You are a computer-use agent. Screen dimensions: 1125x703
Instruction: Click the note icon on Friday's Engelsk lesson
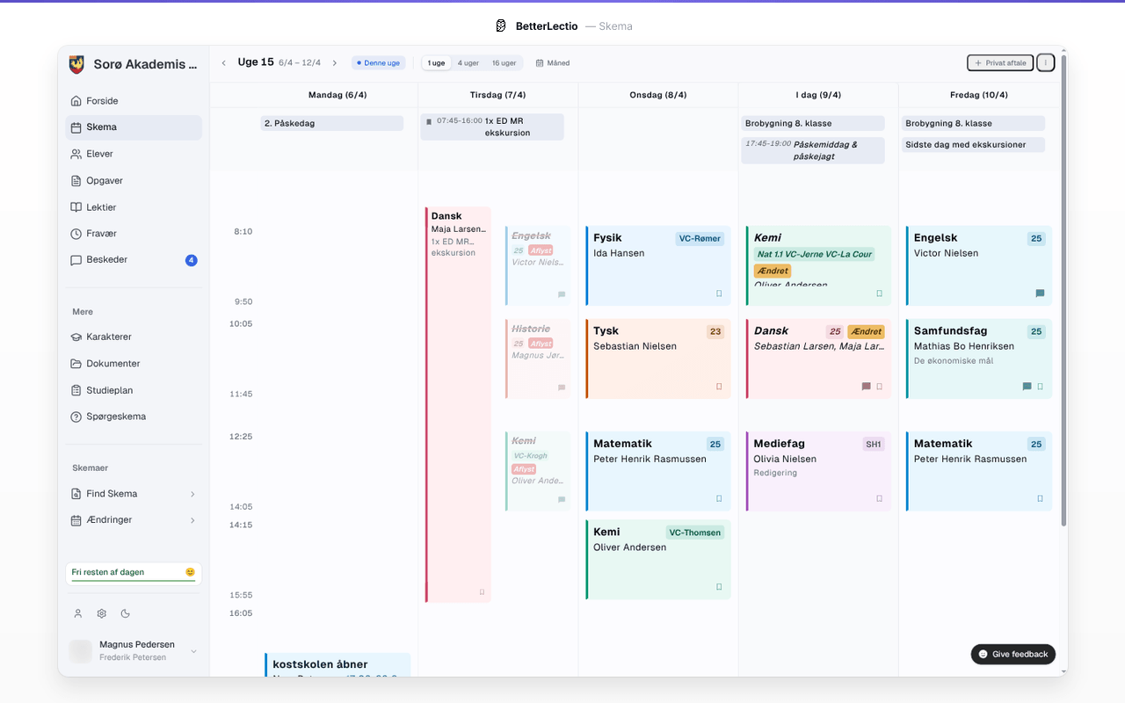[x=1040, y=294]
